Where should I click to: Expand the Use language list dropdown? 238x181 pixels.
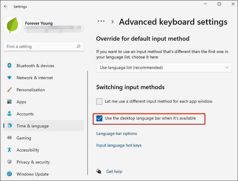tap(164, 67)
